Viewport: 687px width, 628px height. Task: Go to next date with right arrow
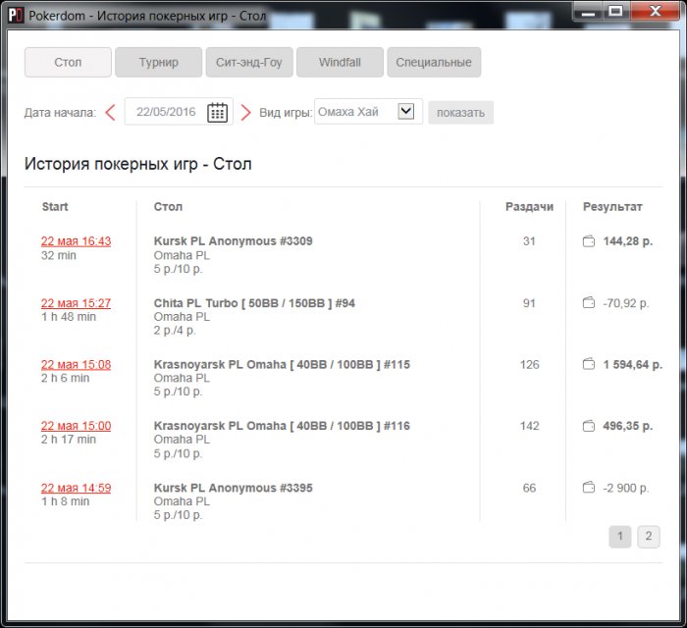click(x=246, y=112)
